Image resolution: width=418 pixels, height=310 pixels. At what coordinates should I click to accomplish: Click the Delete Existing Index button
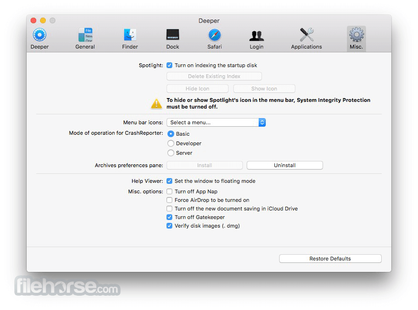[x=214, y=76]
